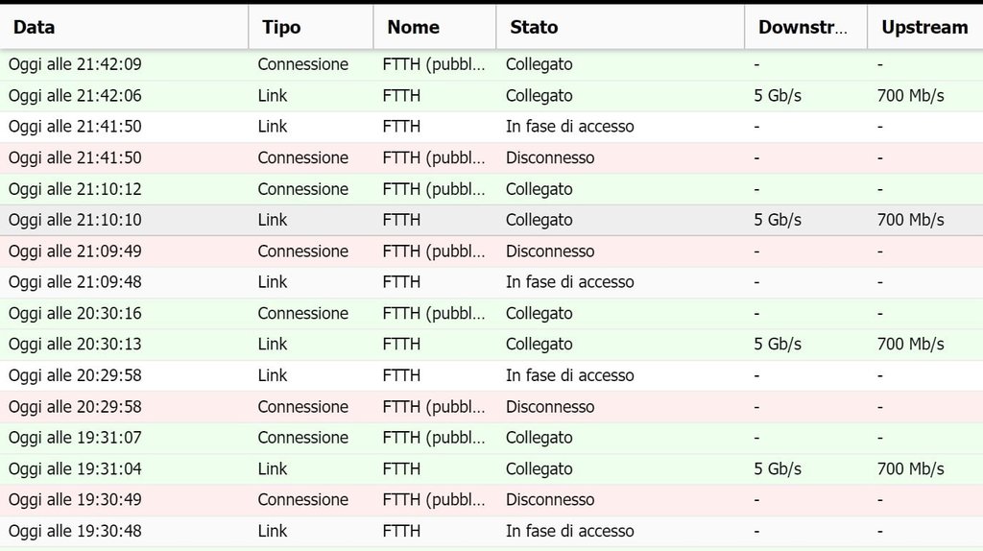This screenshot has height=551, width=983.
Task: Click the Tipo column header
Action: (281, 28)
